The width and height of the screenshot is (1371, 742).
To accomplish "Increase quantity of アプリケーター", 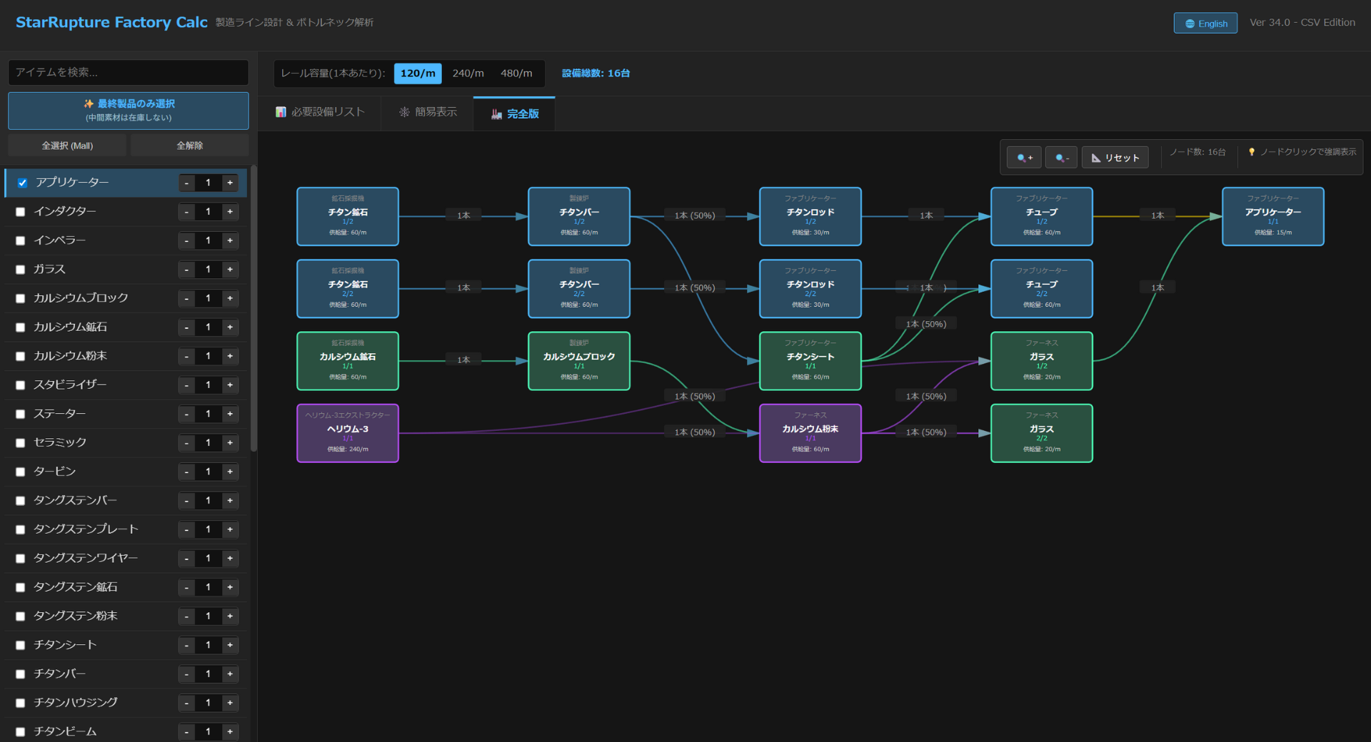I will (230, 183).
